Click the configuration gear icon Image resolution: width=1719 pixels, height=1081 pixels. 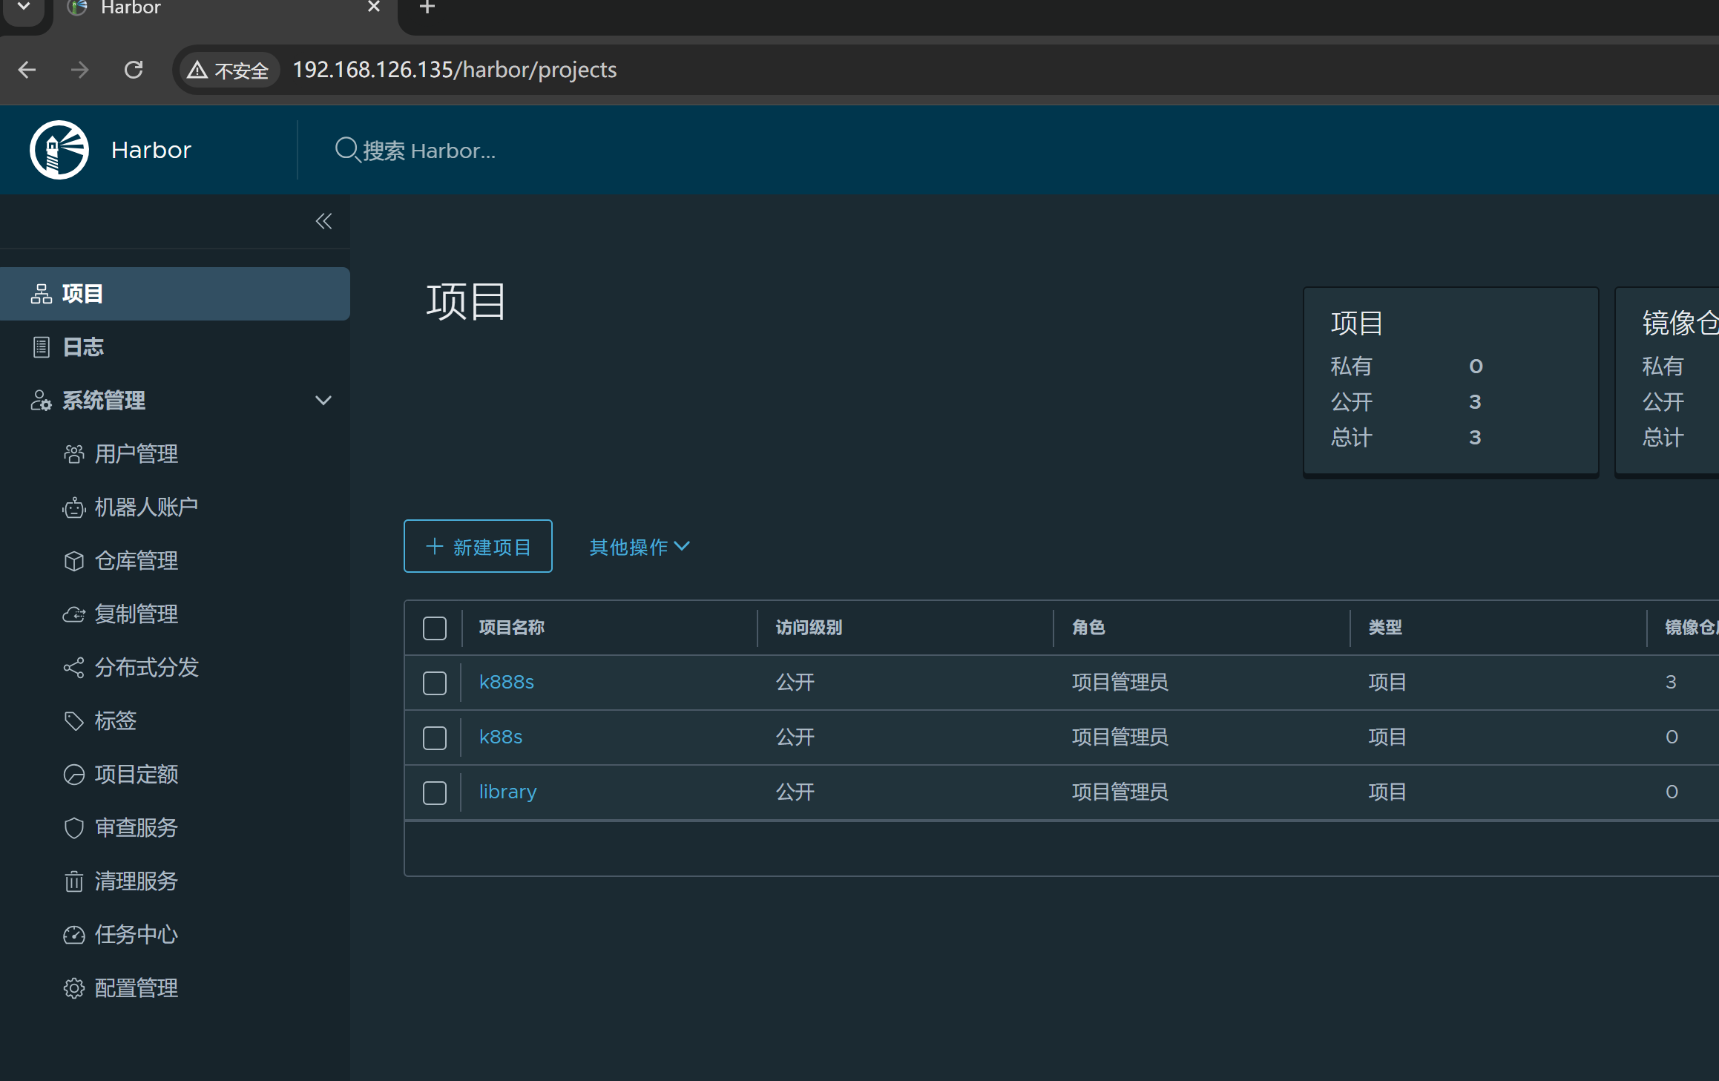73,988
